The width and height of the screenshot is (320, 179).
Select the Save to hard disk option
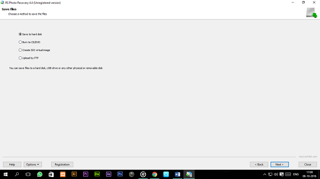tap(30, 34)
